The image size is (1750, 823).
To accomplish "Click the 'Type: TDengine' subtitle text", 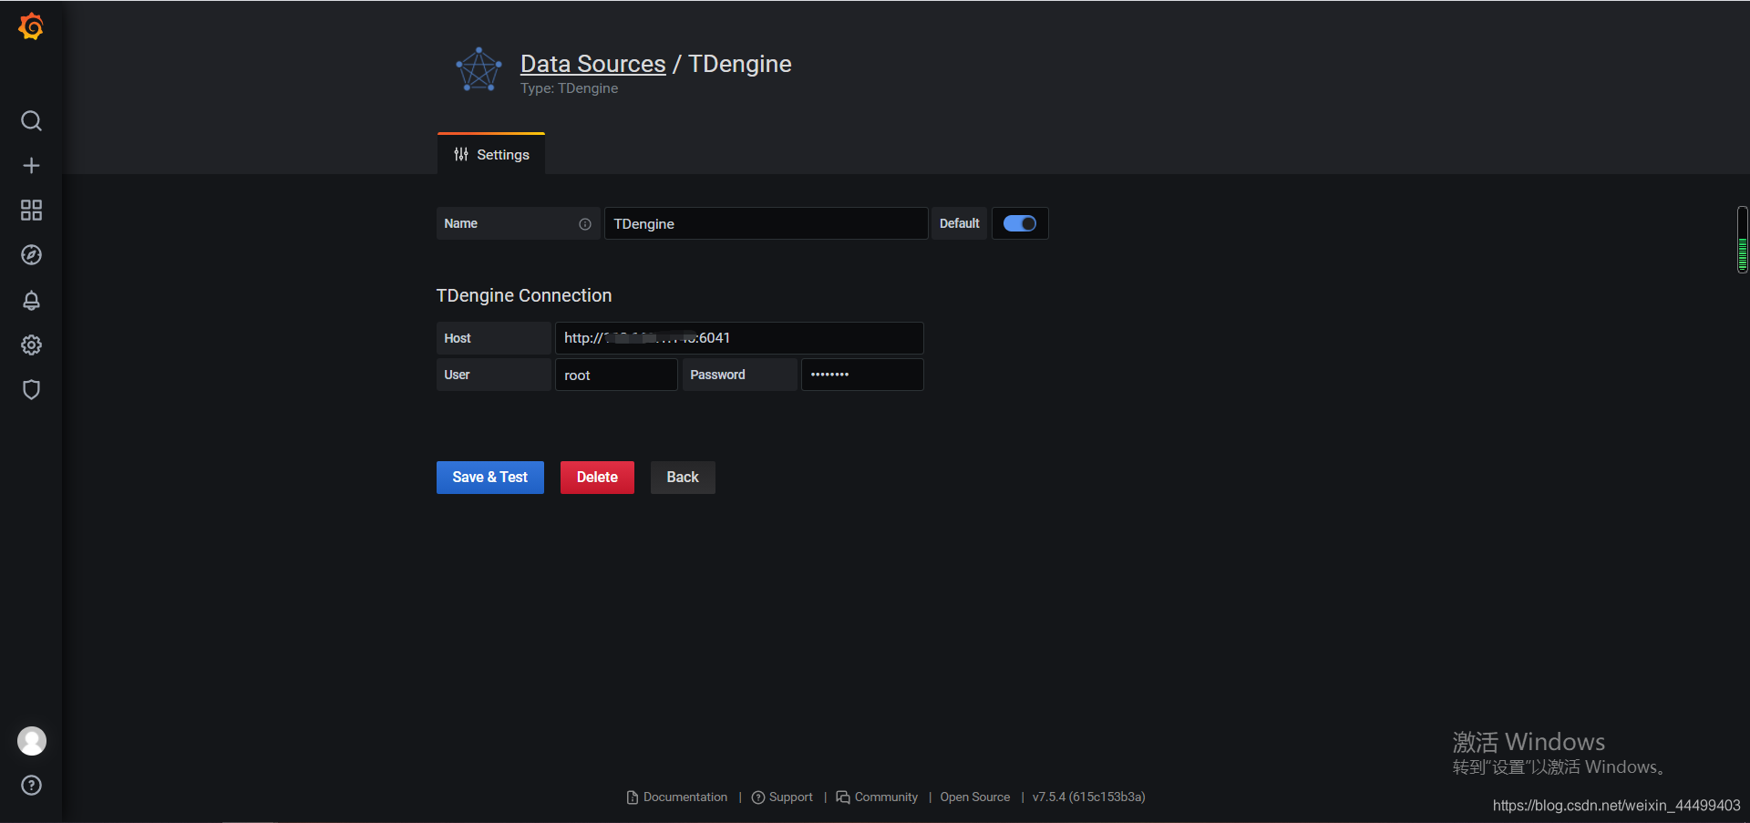I will 569,88.
